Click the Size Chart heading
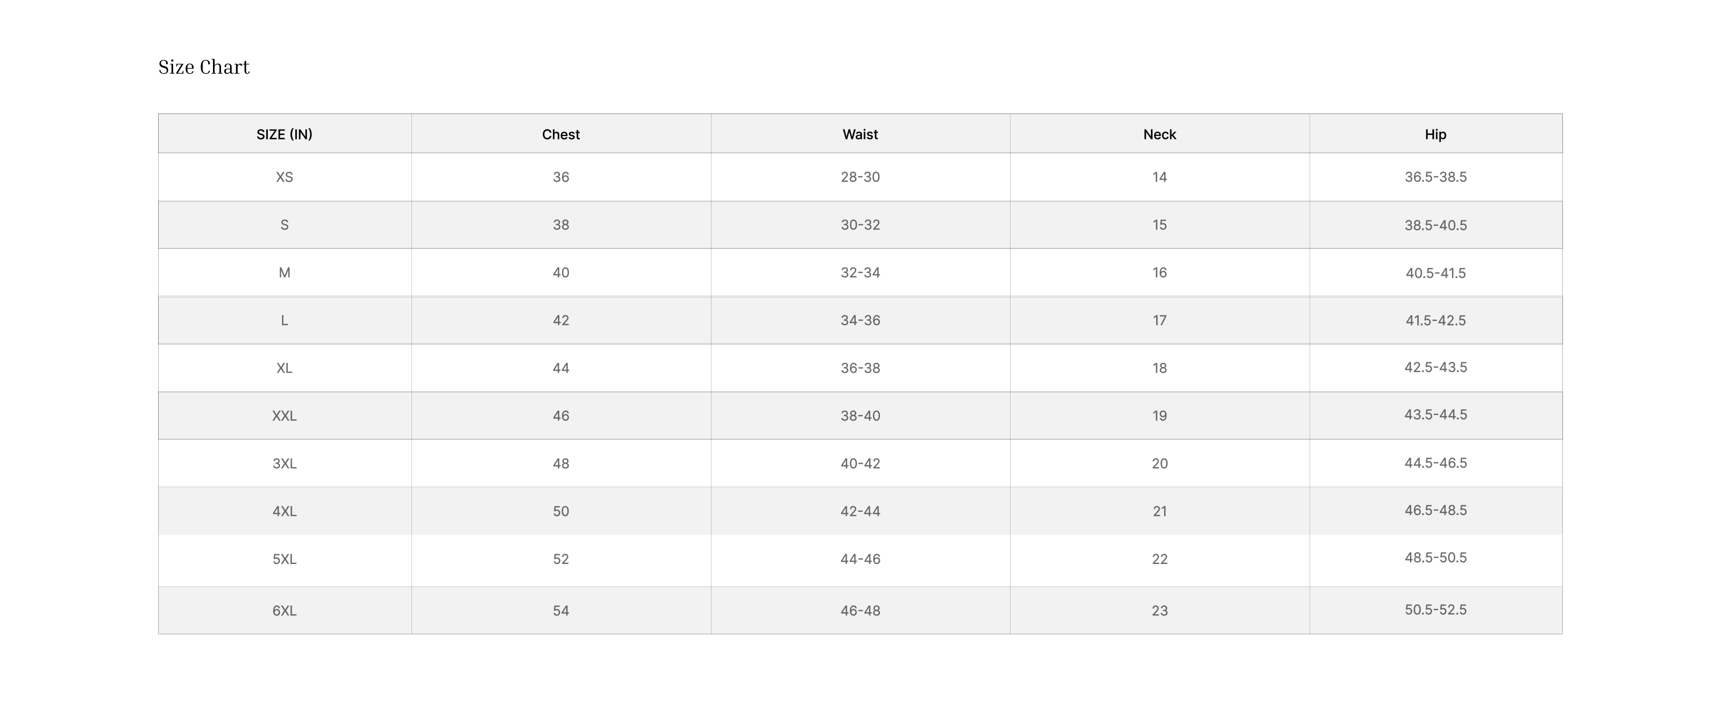This screenshot has width=1721, height=709. tap(204, 67)
